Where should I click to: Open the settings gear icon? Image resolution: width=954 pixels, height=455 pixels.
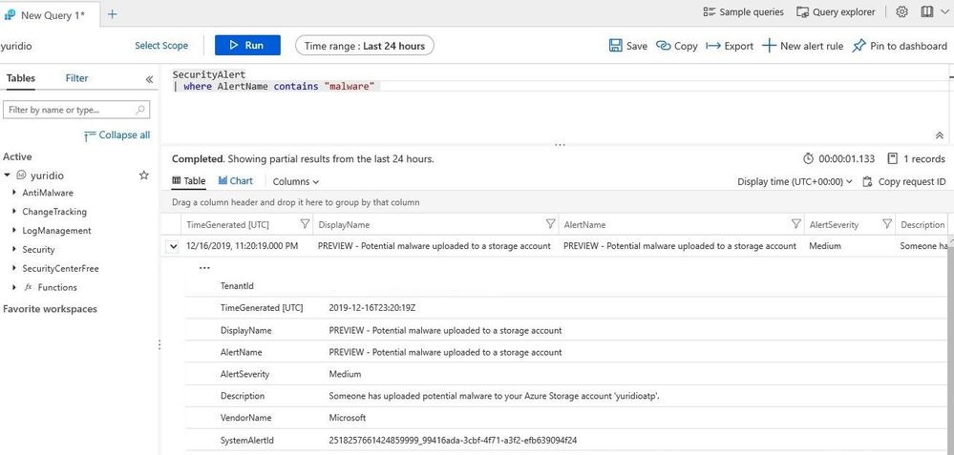901,12
